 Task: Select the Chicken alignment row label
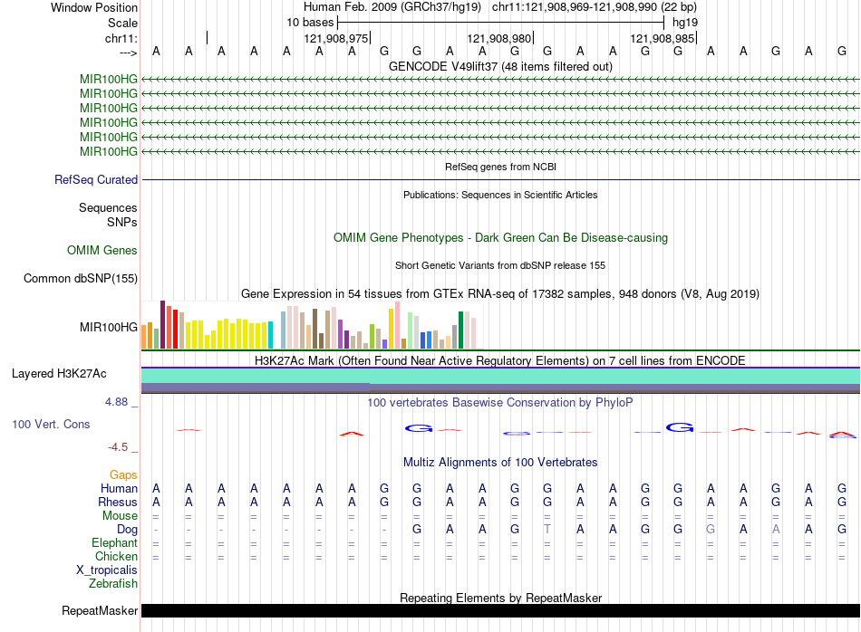click(x=116, y=556)
